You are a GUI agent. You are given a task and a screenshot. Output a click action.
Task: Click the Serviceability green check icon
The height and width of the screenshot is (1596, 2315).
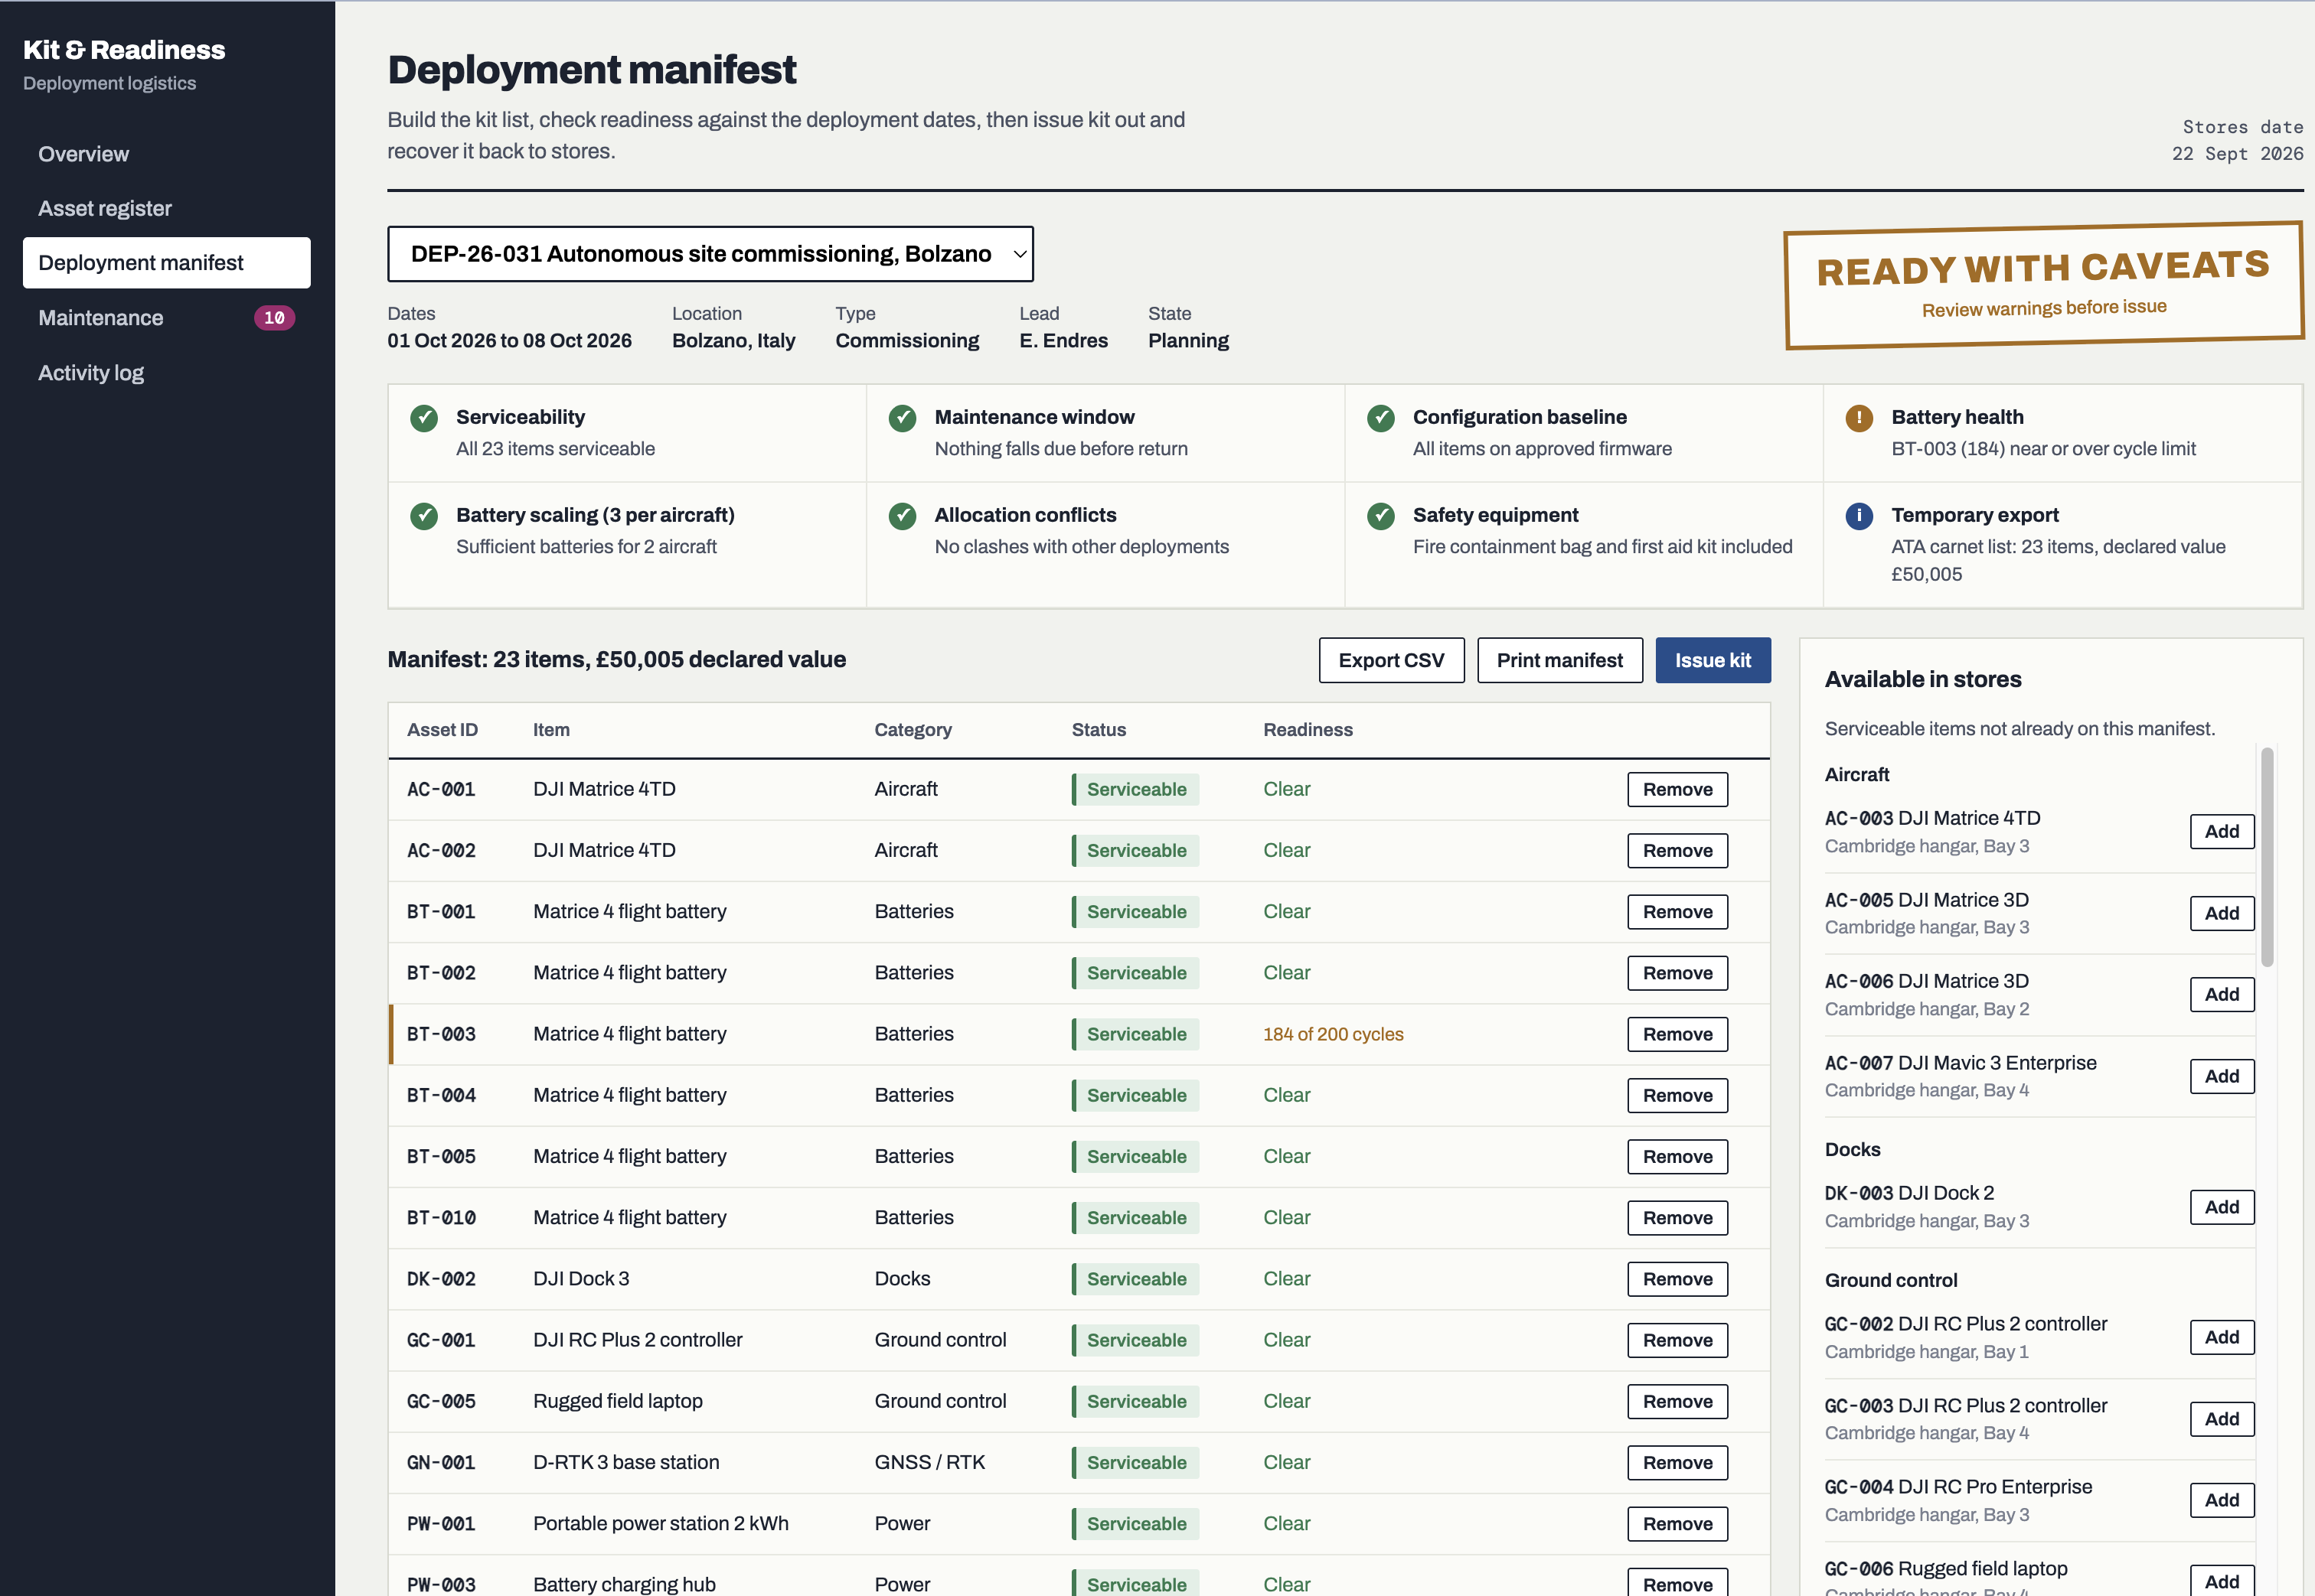click(424, 418)
